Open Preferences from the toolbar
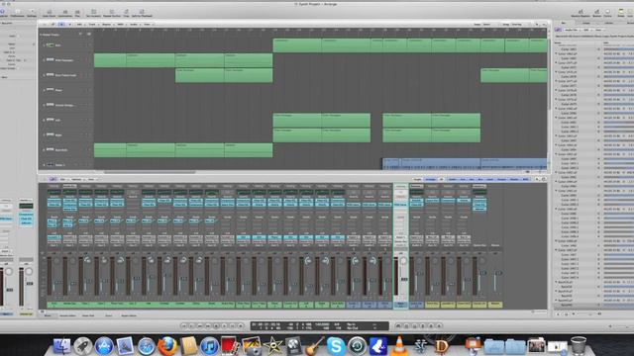The width and height of the screenshot is (634, 356). [x=17, y=13]
